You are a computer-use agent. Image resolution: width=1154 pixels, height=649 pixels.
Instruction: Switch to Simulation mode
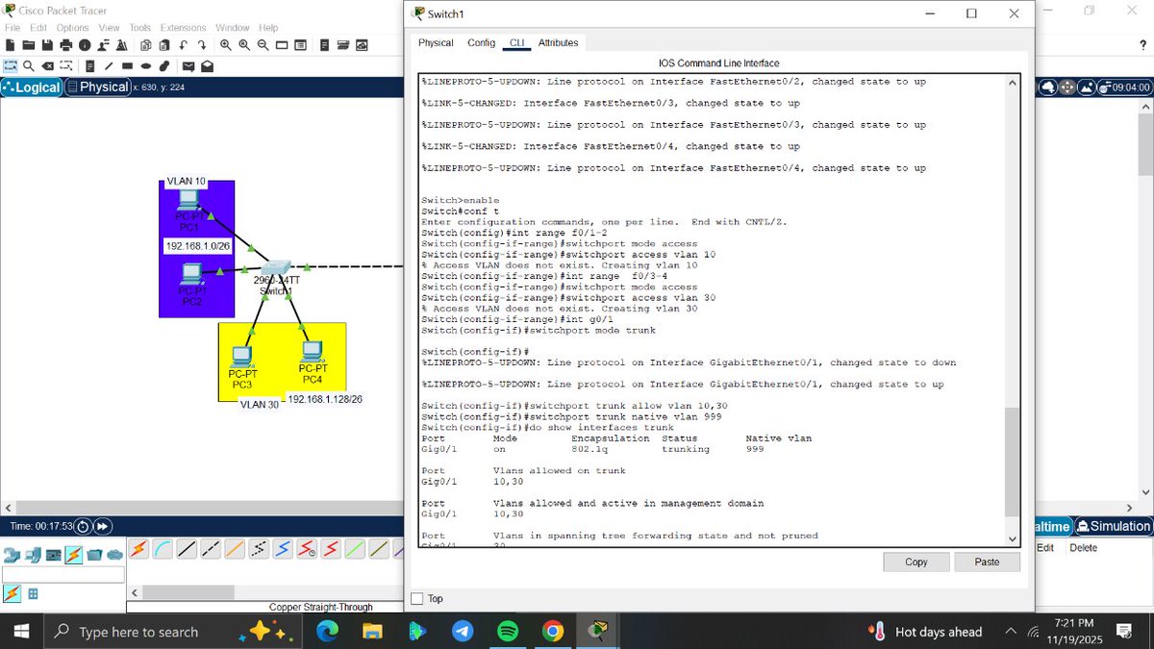[x=1115, y=525]
